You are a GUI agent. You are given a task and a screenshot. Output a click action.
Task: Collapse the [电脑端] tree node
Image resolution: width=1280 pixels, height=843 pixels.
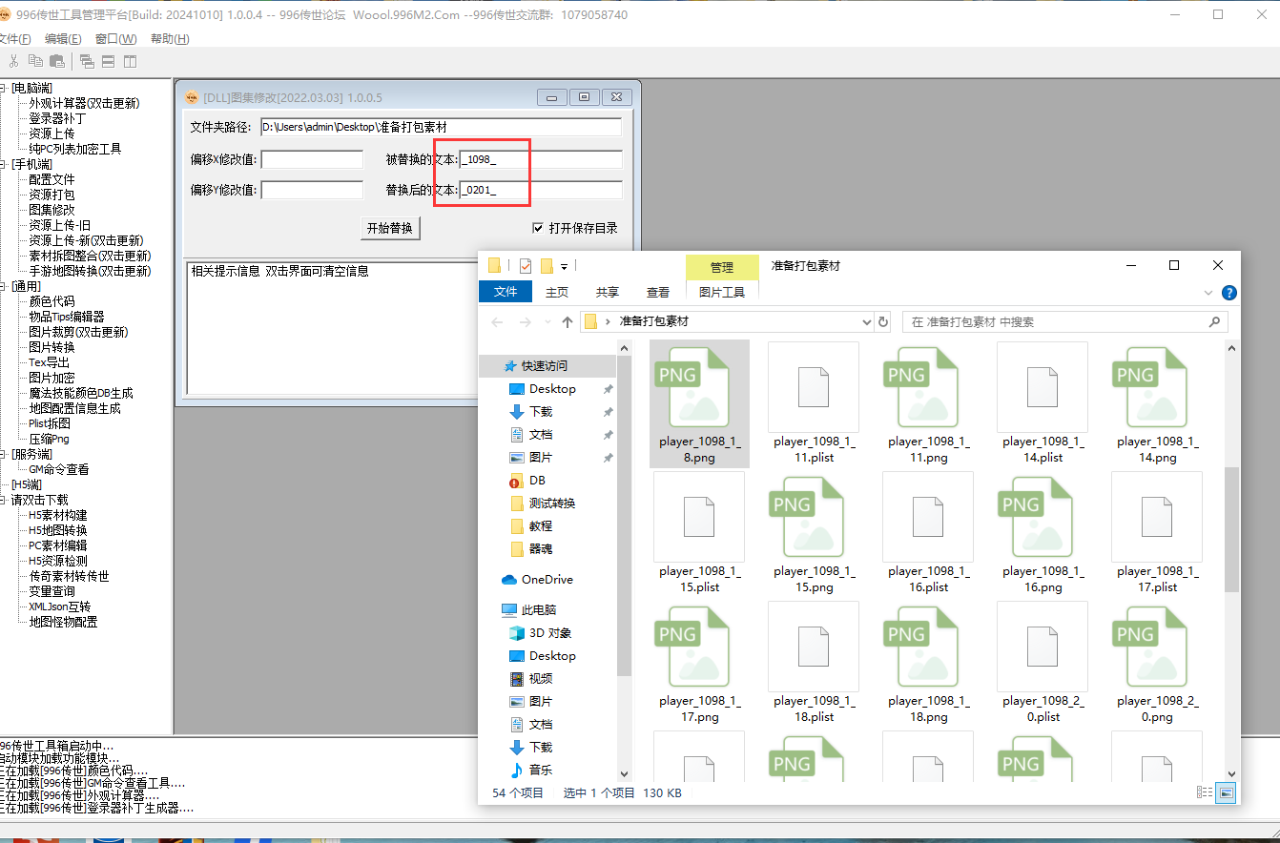4,88
